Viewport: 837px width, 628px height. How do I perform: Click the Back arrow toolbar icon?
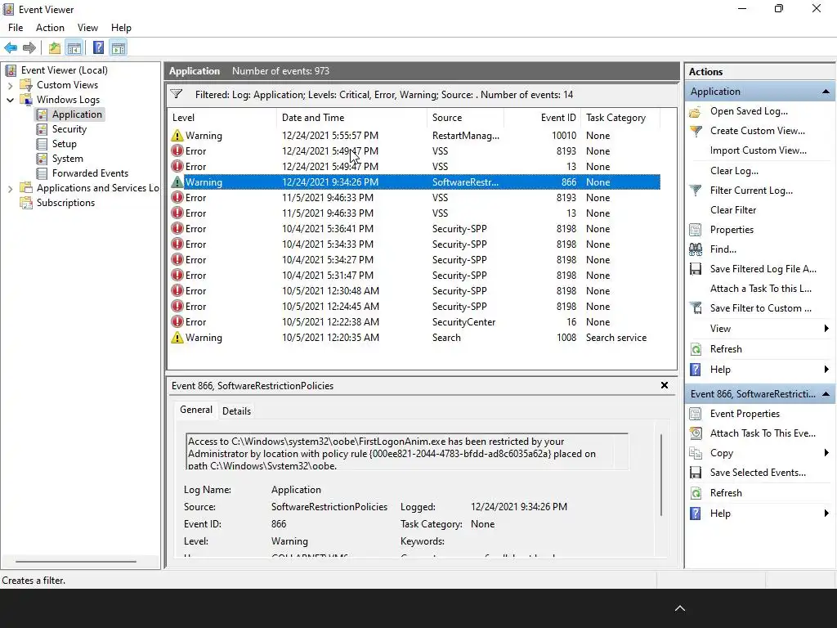point(11,48)
